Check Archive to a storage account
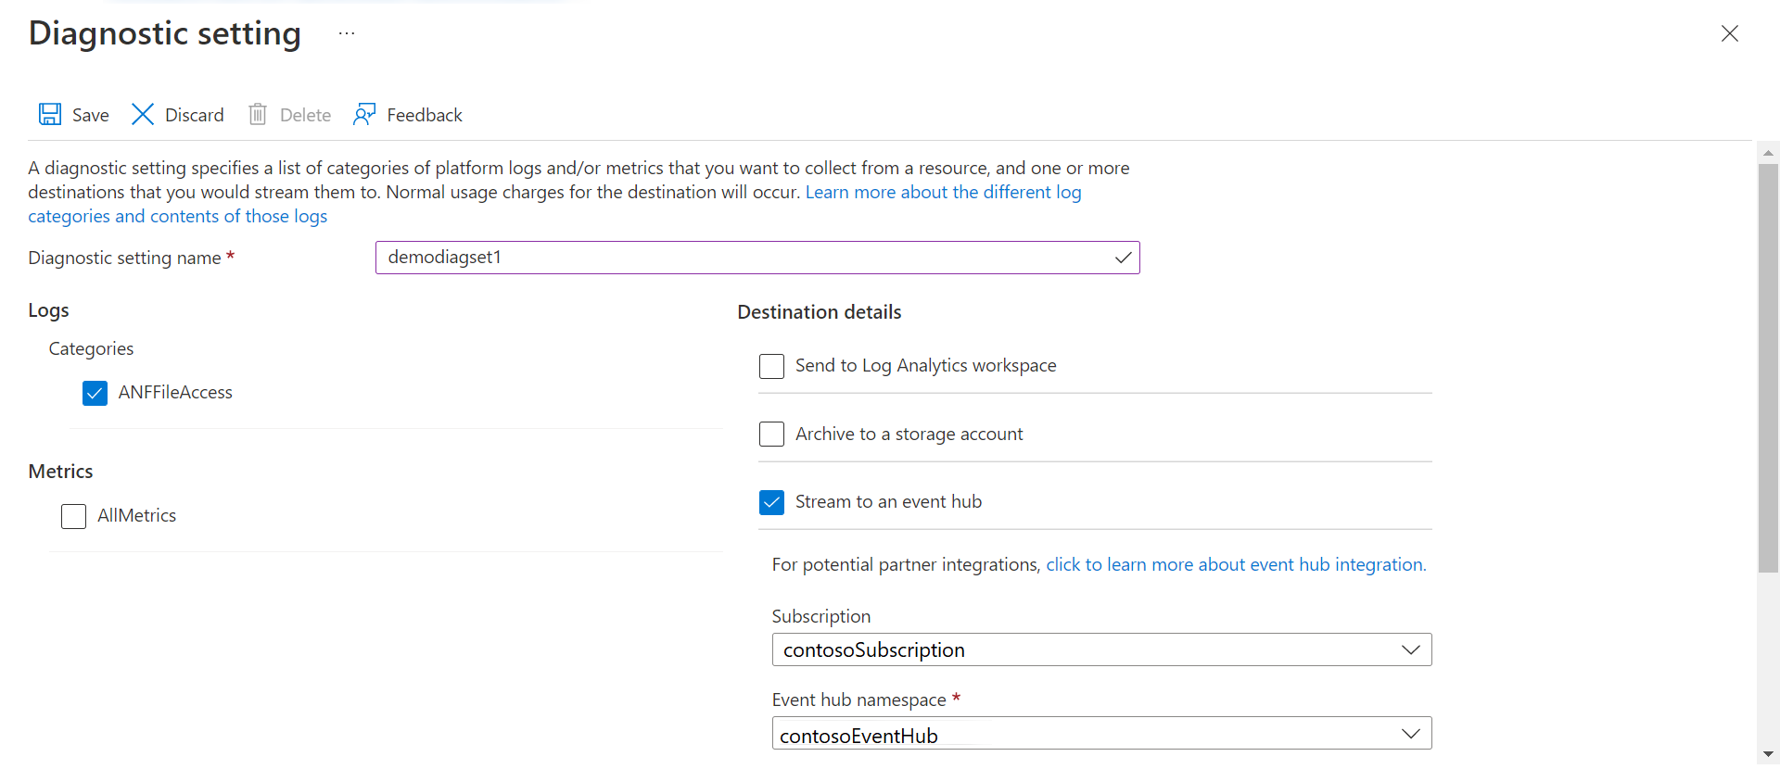 pos(771,435)
